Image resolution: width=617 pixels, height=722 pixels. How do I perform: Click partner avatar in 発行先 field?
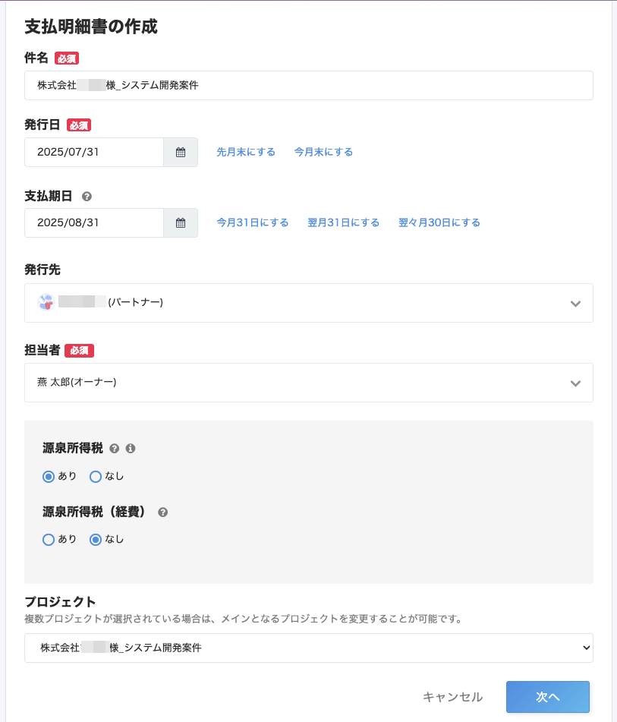pyautogui.click(x=46, y=302)
